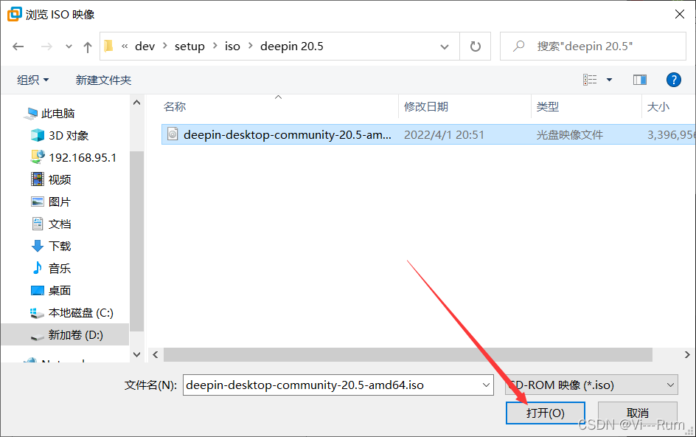The width and height of the screenshot is (696, 437).
Task: Open the CD-ROM 映像 (*.iso) file type dropdown
Action: click(x=592, y=385)
